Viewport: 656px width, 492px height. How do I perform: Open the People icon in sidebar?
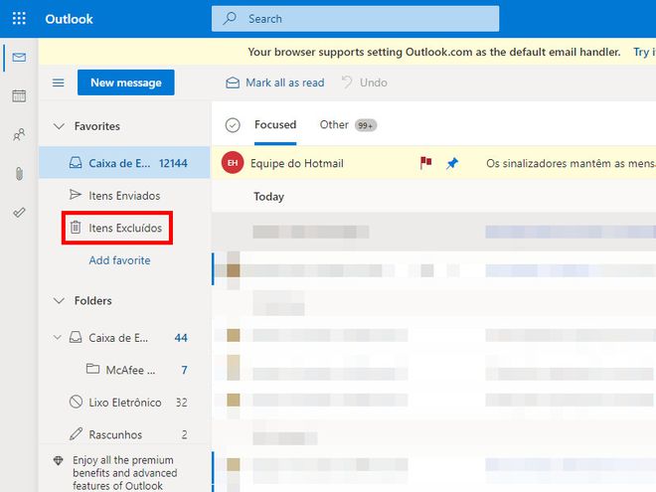(19, 134)
